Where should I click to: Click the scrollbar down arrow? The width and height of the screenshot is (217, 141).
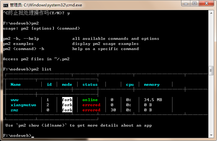(x=211, y=135)
